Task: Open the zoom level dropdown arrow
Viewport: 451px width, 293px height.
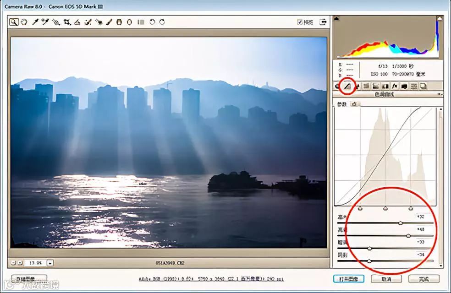Action: coord(50,262)
